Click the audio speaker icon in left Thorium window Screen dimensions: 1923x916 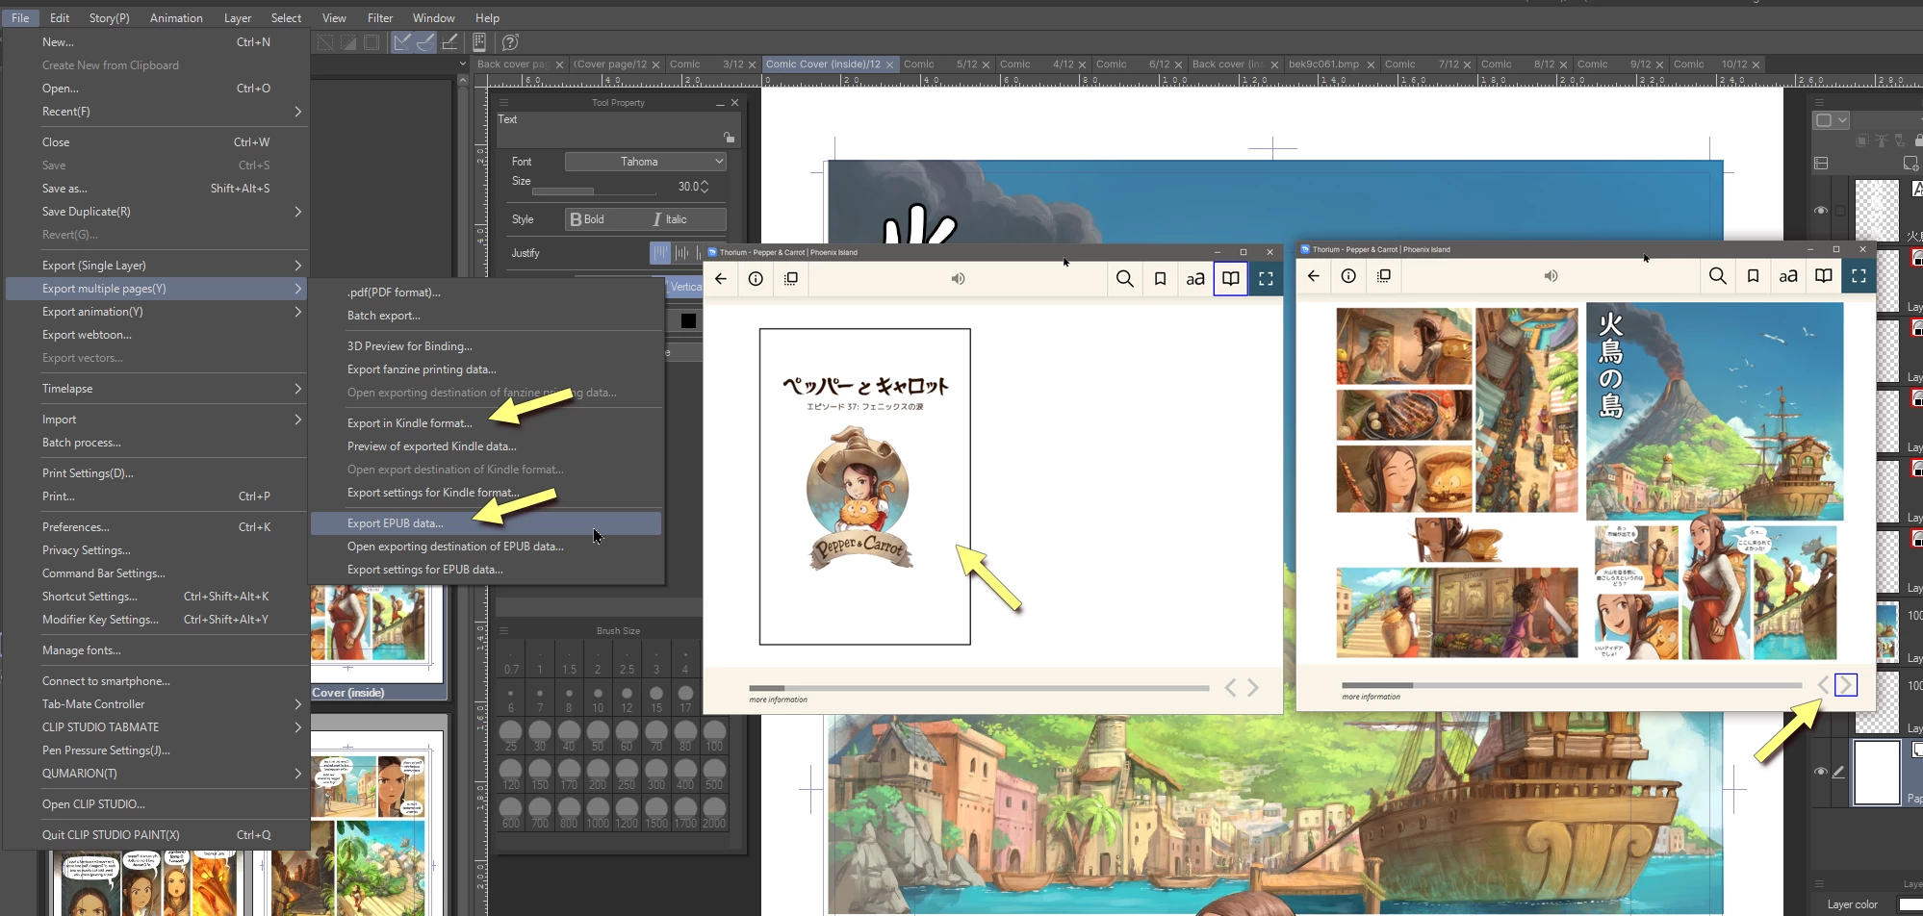[958, 279]
